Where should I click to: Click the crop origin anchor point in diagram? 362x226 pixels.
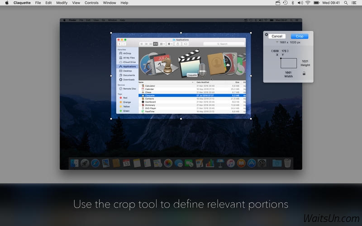(281, 58)
